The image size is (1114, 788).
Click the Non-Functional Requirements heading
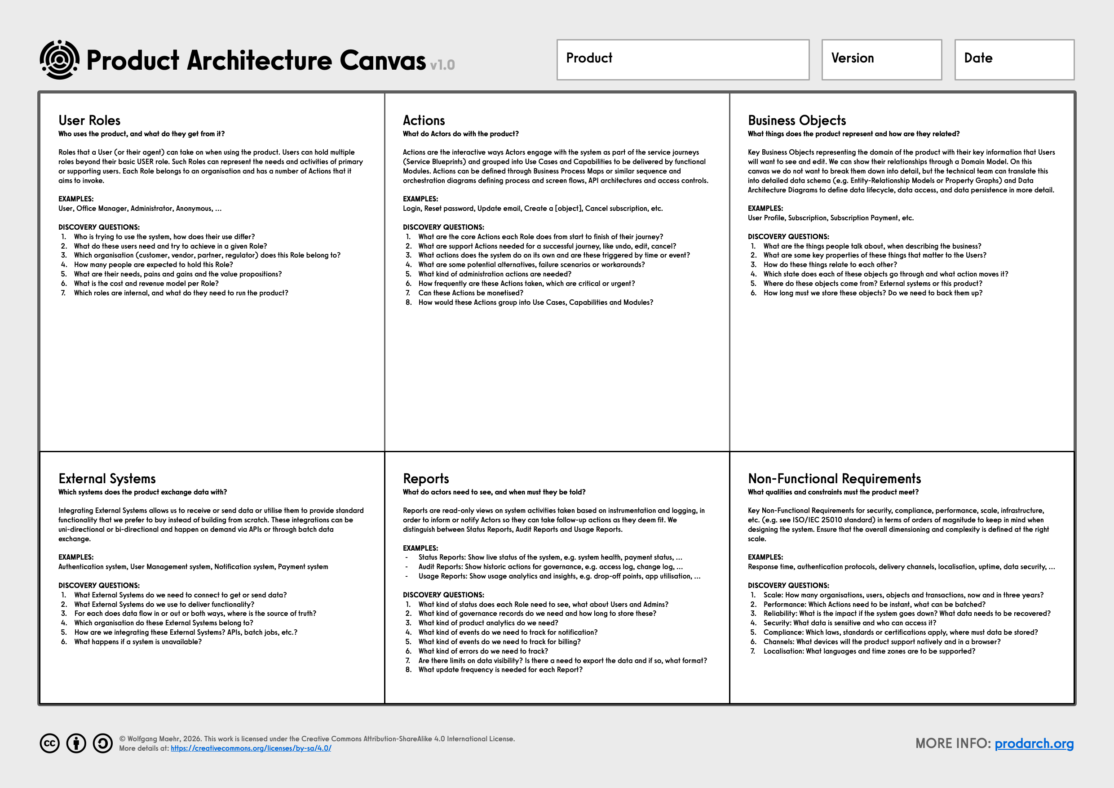(834, 479)
